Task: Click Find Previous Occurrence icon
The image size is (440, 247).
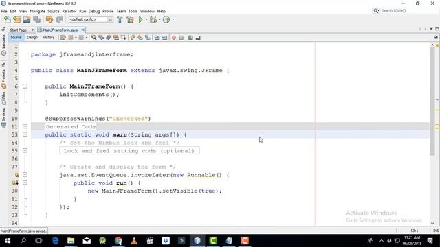Action: [x=101, y=38]
